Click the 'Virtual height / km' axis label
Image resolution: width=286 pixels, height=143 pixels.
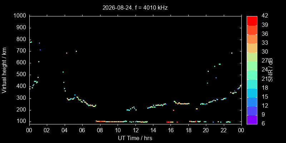point(4,70)
